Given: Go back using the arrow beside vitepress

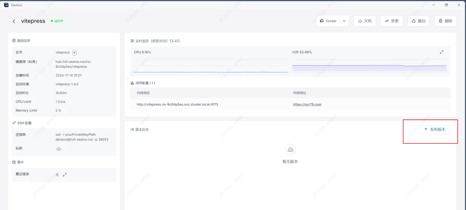Looking at the screenshot, I should [x=14, y=21].
